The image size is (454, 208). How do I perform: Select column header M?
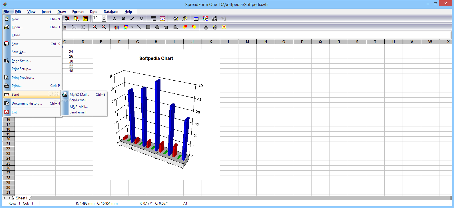pos(247,42)
